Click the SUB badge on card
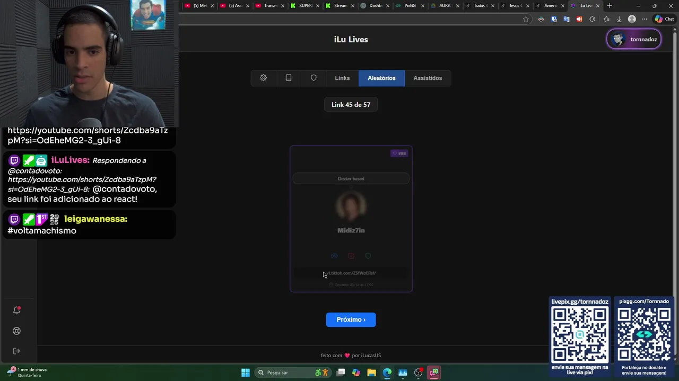Viewport: 679px width, 381px height. click(x=399, y=153)
